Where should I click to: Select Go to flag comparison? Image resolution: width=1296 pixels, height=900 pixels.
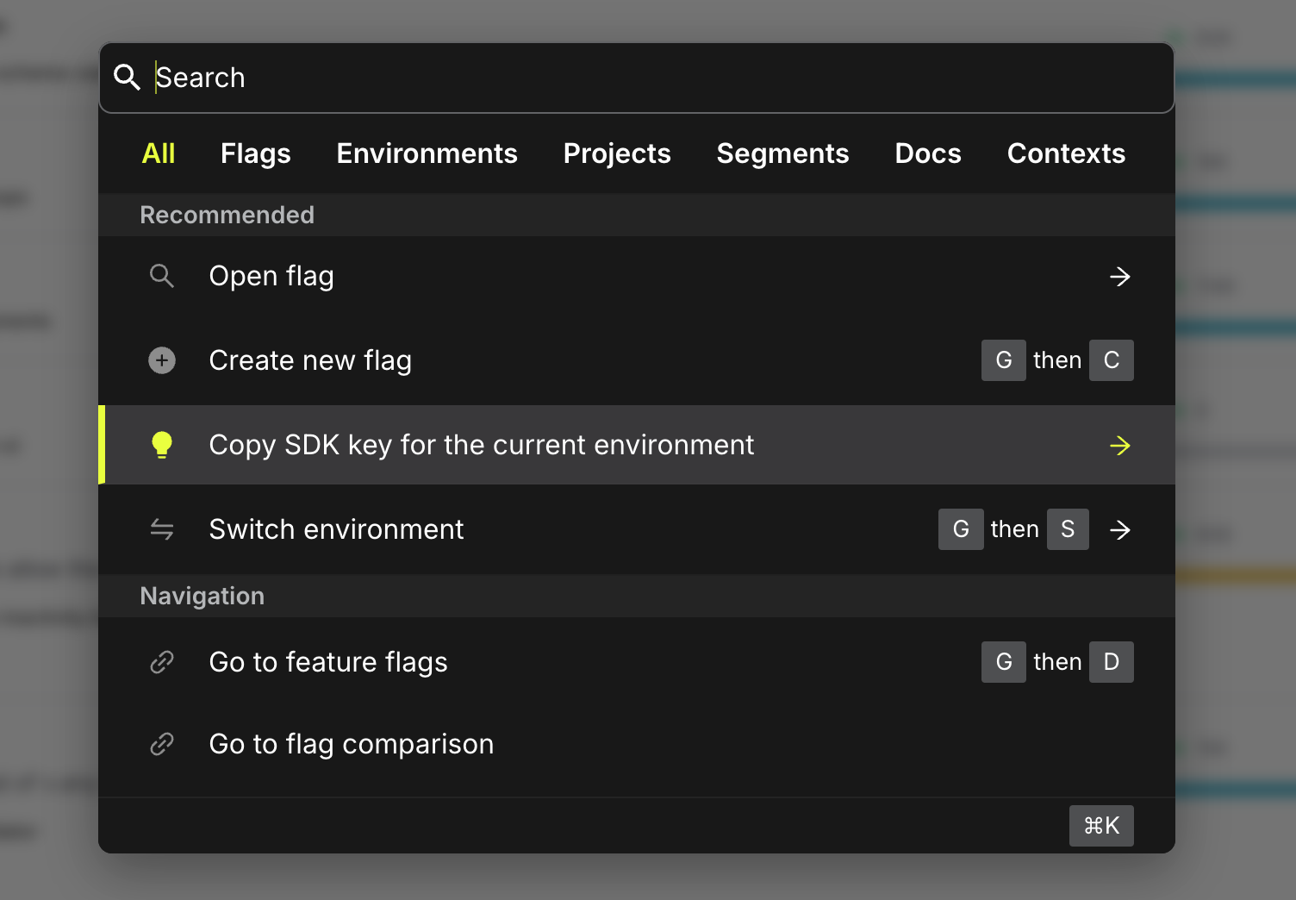tap(352, 744)
